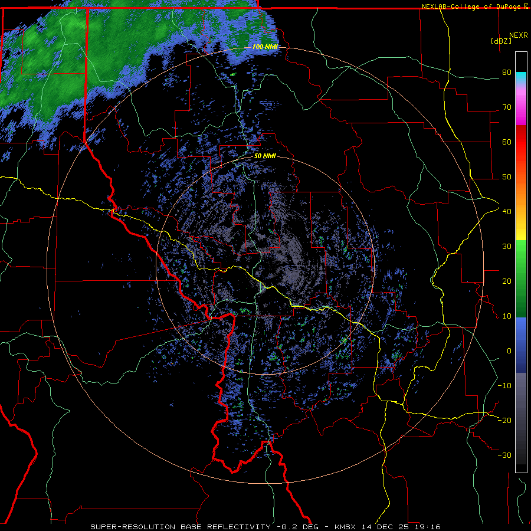Click the 50 NMI range ring label
The width and height of the screenshot is (531, 531).
pyautogui.click(x=265, y=156)
